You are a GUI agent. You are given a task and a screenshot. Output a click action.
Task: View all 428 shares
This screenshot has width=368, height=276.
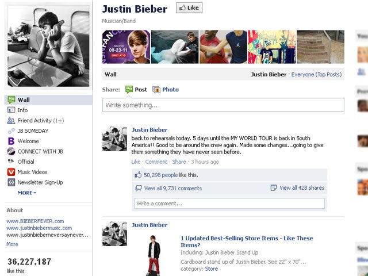point(302,188)
